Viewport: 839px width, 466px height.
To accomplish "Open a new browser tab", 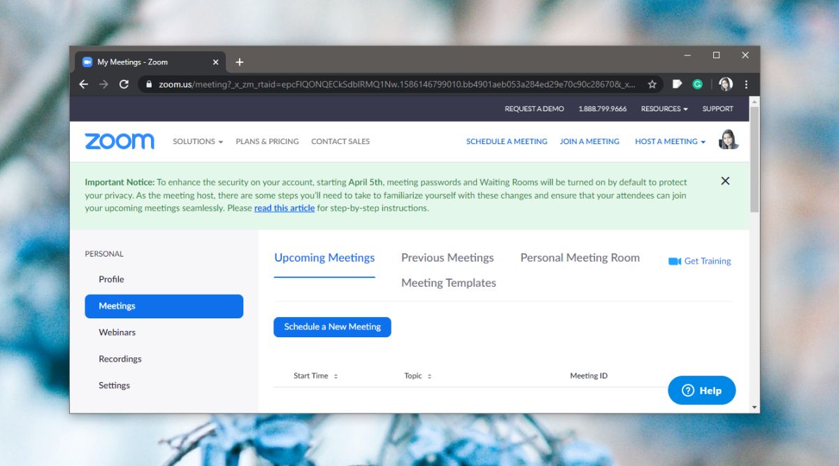I will click(239, 62).
